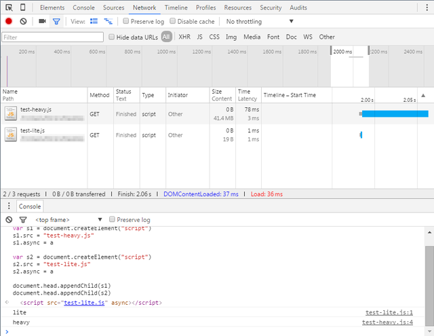
Task: Sort by Method column header
Action: [x=100, y=95]
